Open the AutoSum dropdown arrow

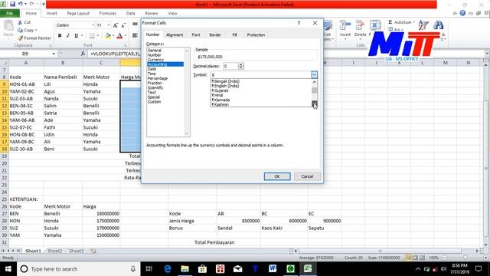[x=413, y=22]
